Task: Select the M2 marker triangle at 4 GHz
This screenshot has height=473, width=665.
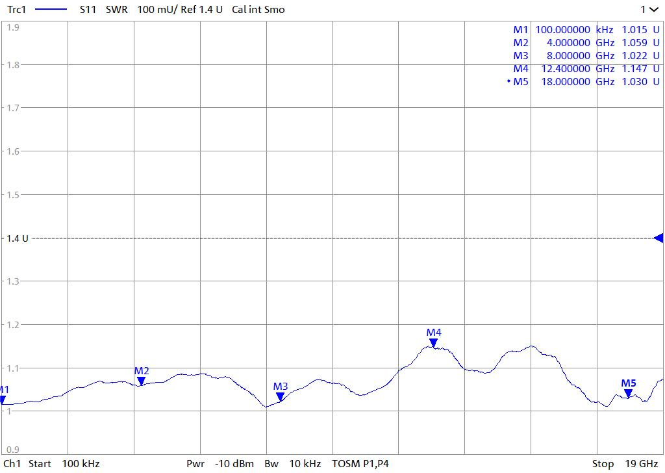Action: point(141,381)
